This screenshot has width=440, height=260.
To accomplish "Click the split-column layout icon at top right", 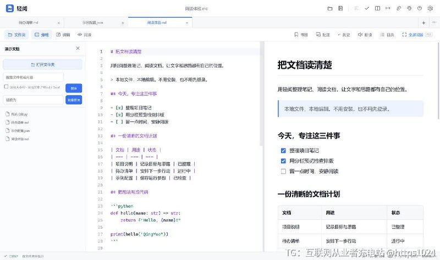I will (x=377, y=8).
